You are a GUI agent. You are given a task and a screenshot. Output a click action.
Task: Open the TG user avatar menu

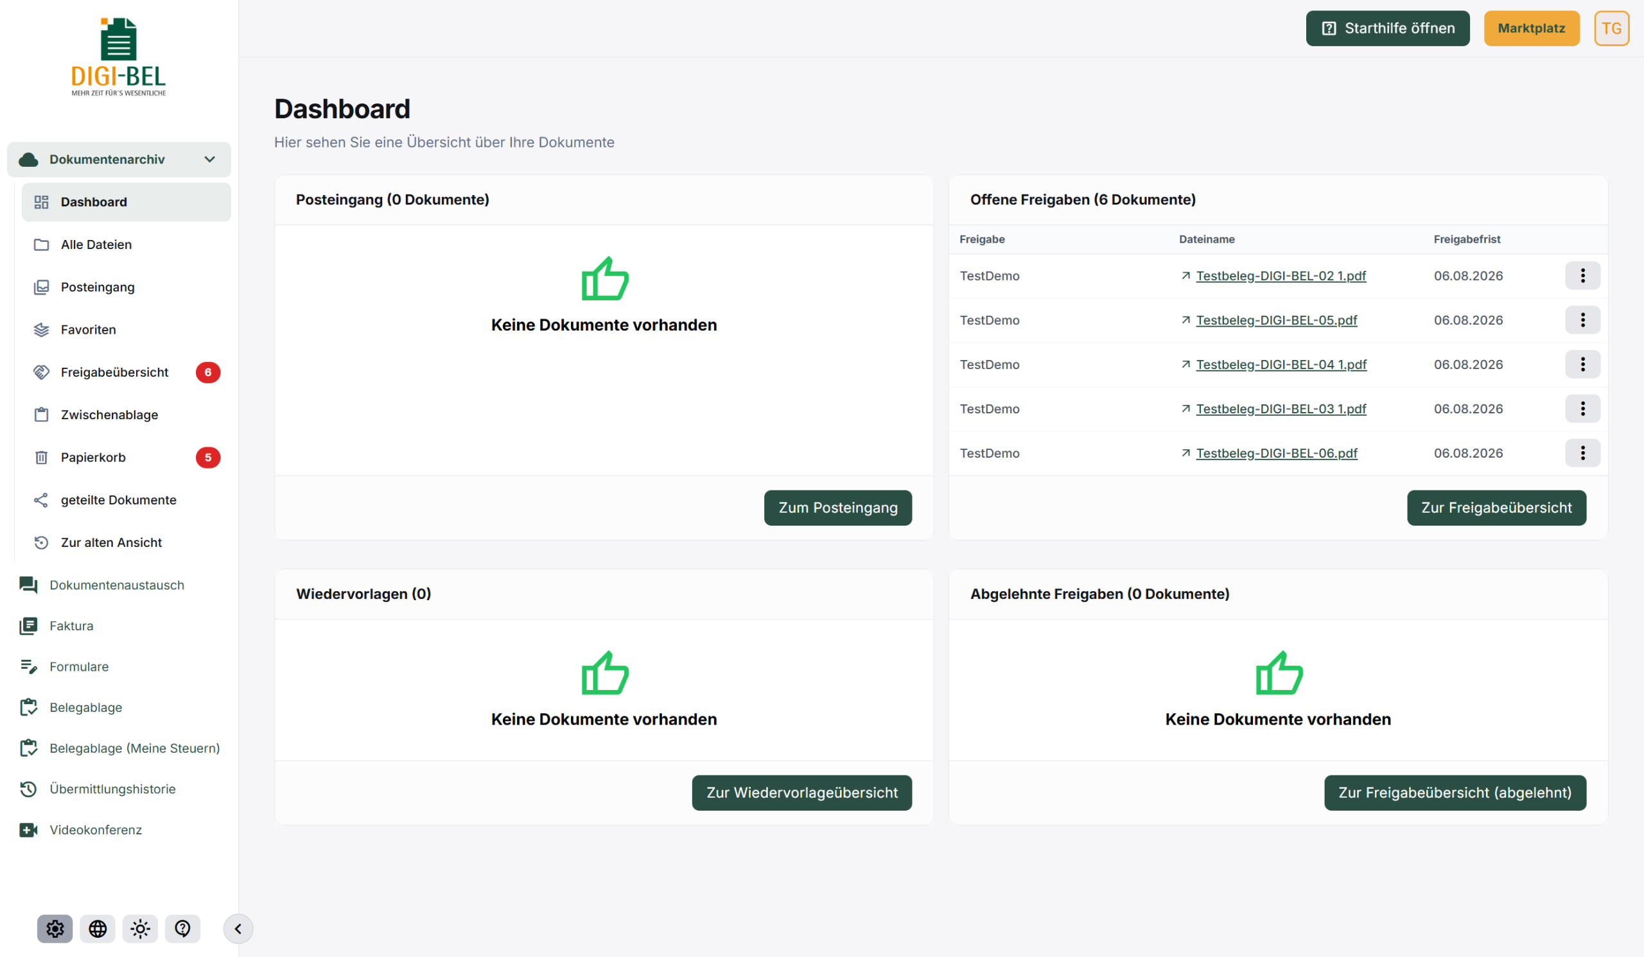1611,28
